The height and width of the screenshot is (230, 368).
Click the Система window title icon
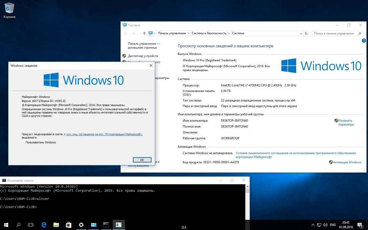(x=125, y=25)
